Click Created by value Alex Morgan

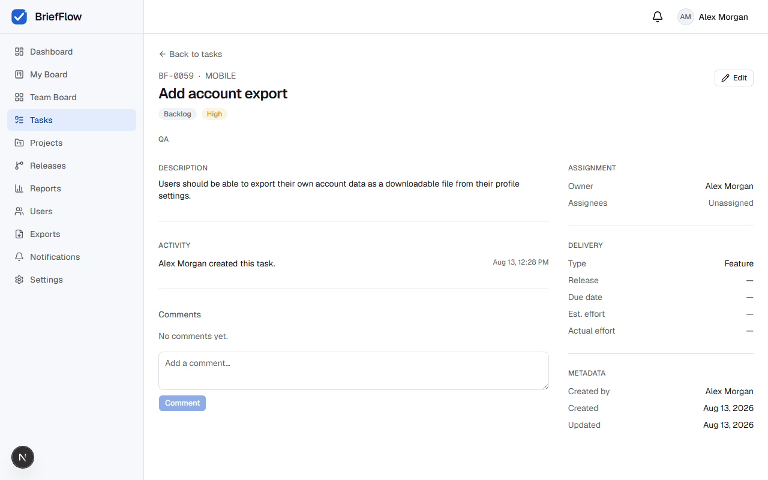coord(730,391)
